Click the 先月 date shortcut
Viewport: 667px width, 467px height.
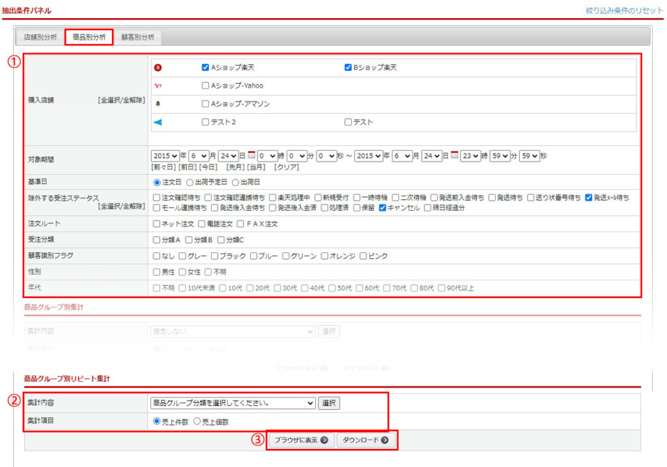click(x=234, y=167)
